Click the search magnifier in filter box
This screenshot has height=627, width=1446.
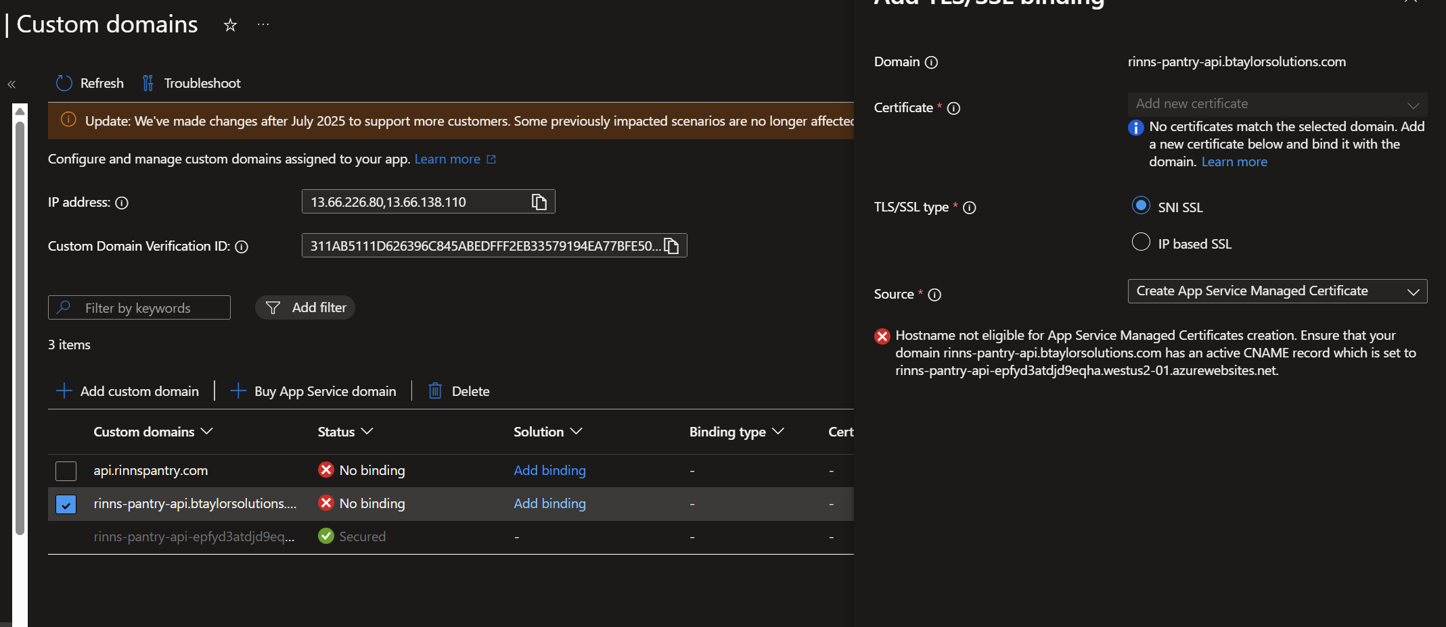pyautogui.click(x=64, y=307)
